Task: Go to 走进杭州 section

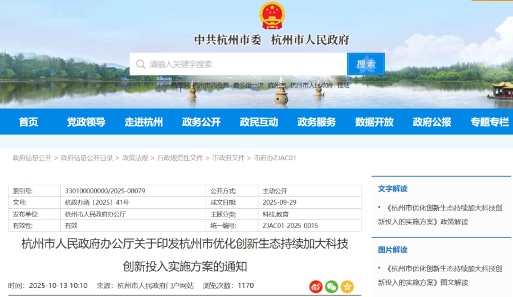Action: pos(144,122)
